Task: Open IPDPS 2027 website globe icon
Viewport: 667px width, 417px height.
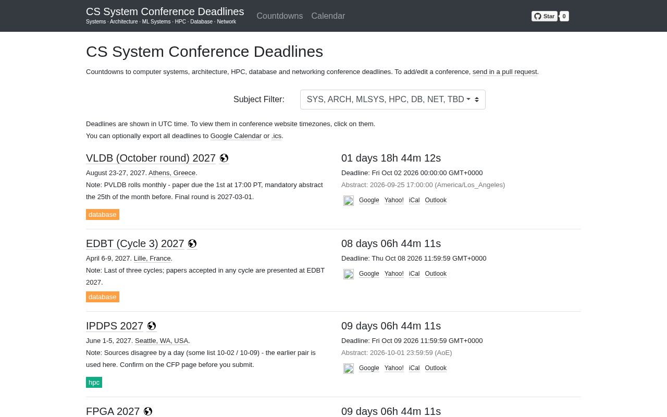Action: (x=152, y=326)
